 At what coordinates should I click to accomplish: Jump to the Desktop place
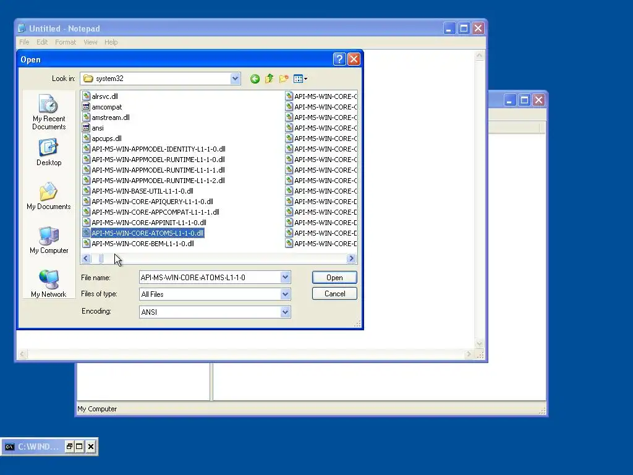click(49, 152)
